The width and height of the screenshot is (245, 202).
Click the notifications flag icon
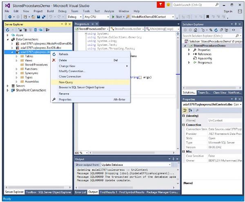coord(160,4)
